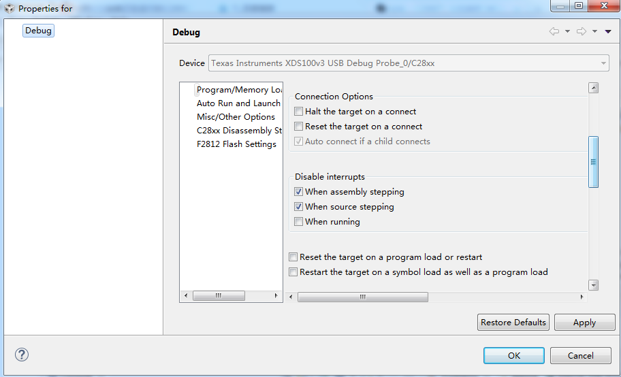Open the back history dropdown arrow
Image resolution: width=621 pixels, height=377 pixels.
(x=567, y=32)
